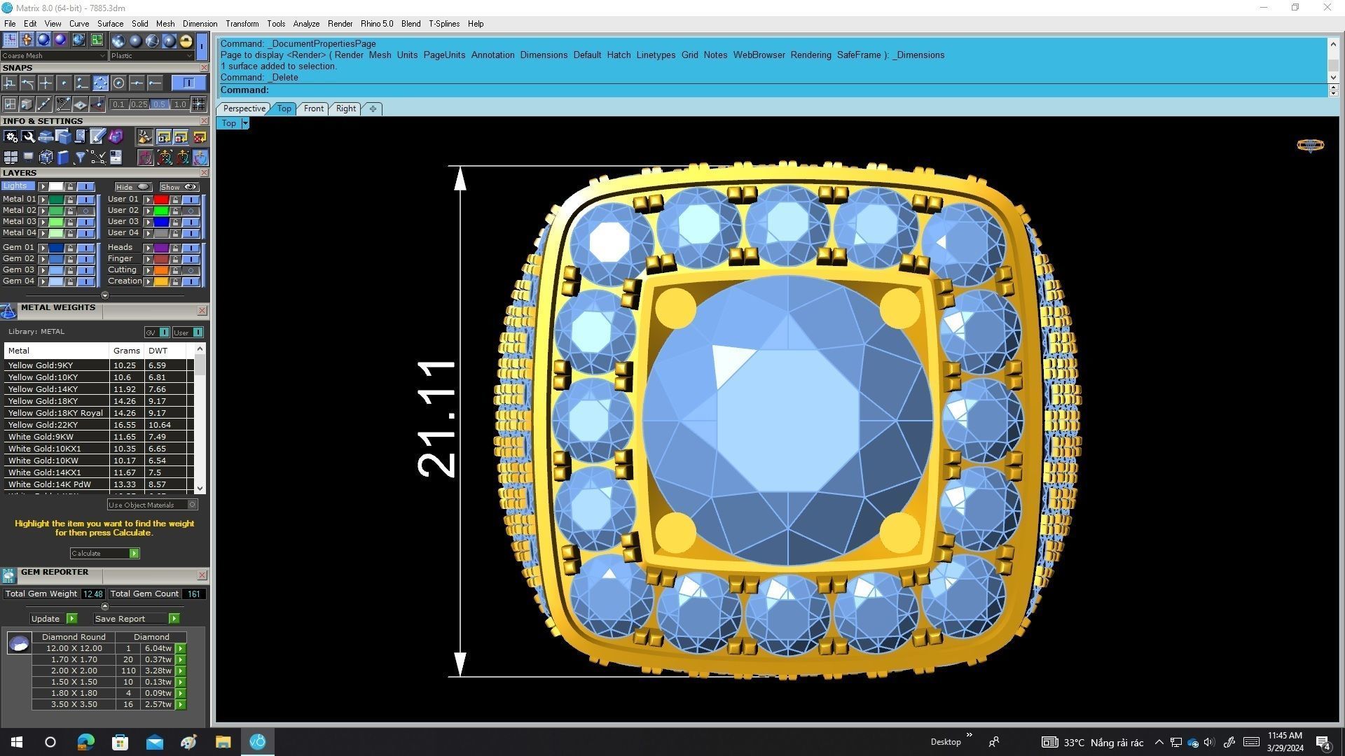The image size is (1345, 756).
Task: Click the Save Report button
Action: point(137,619)
